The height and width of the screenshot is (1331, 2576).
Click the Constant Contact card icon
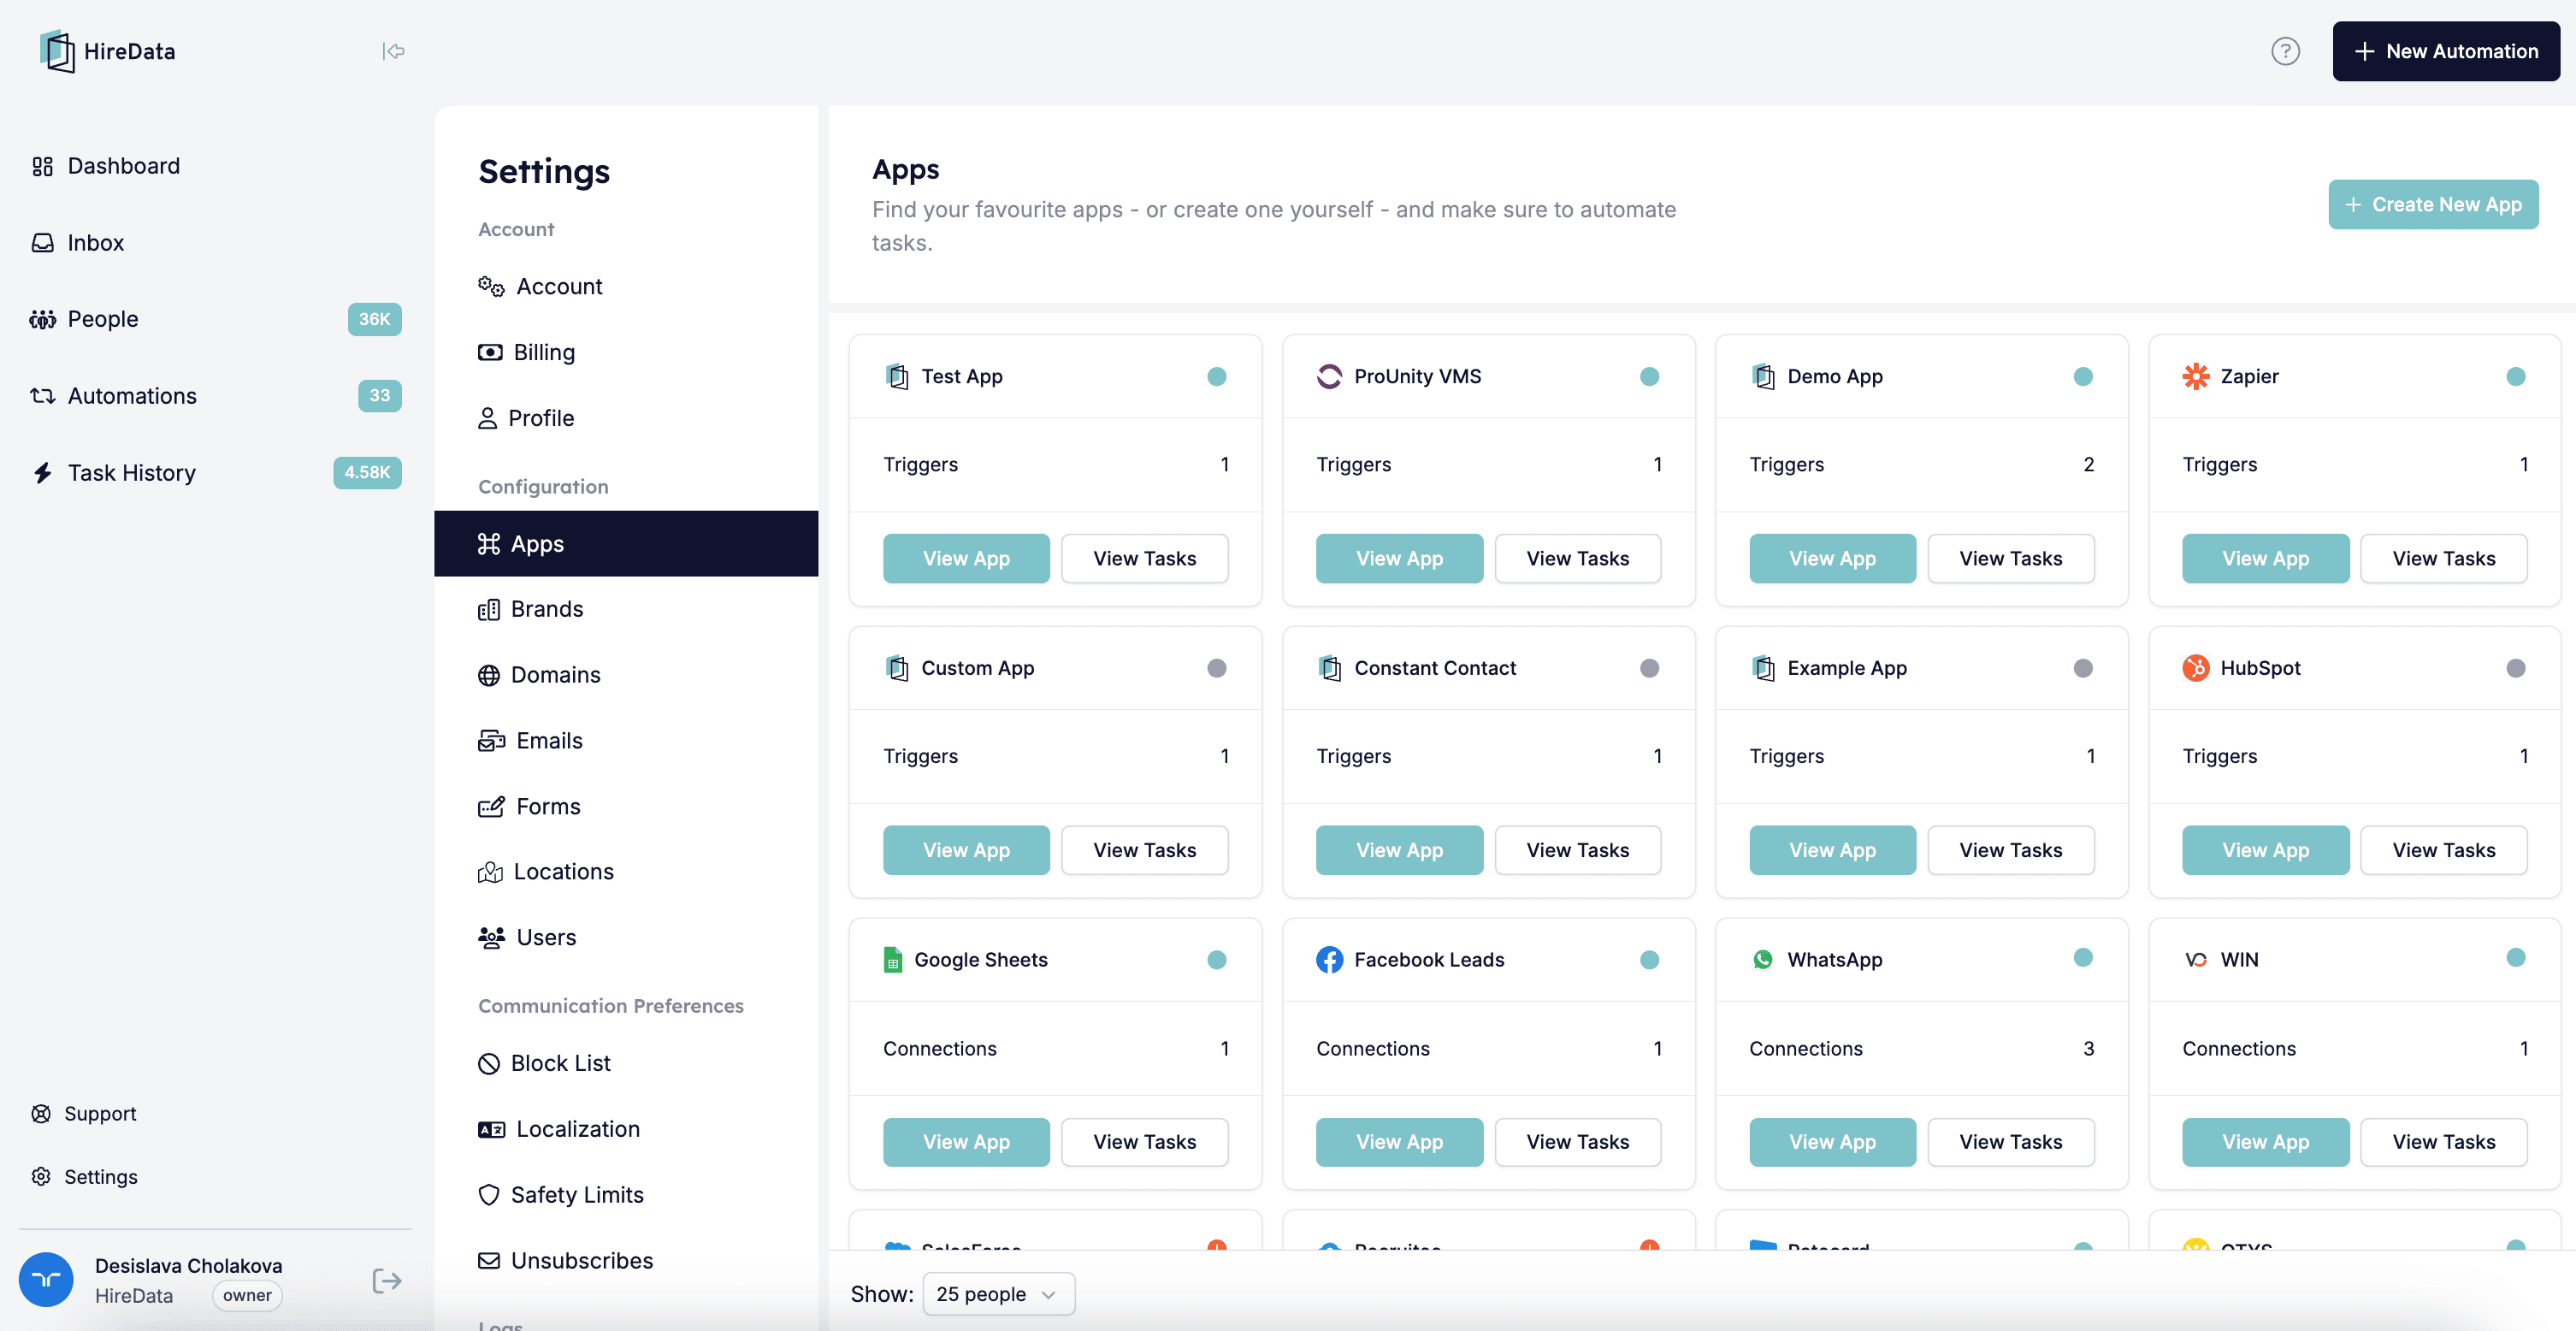pyautogui.click(x=1329, y=668)
